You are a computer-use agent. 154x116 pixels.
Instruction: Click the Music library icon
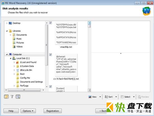(x=14, y=39)
